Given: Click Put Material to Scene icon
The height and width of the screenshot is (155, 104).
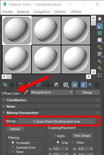Looking at the screenshot, I should click(x=12, y=85).
